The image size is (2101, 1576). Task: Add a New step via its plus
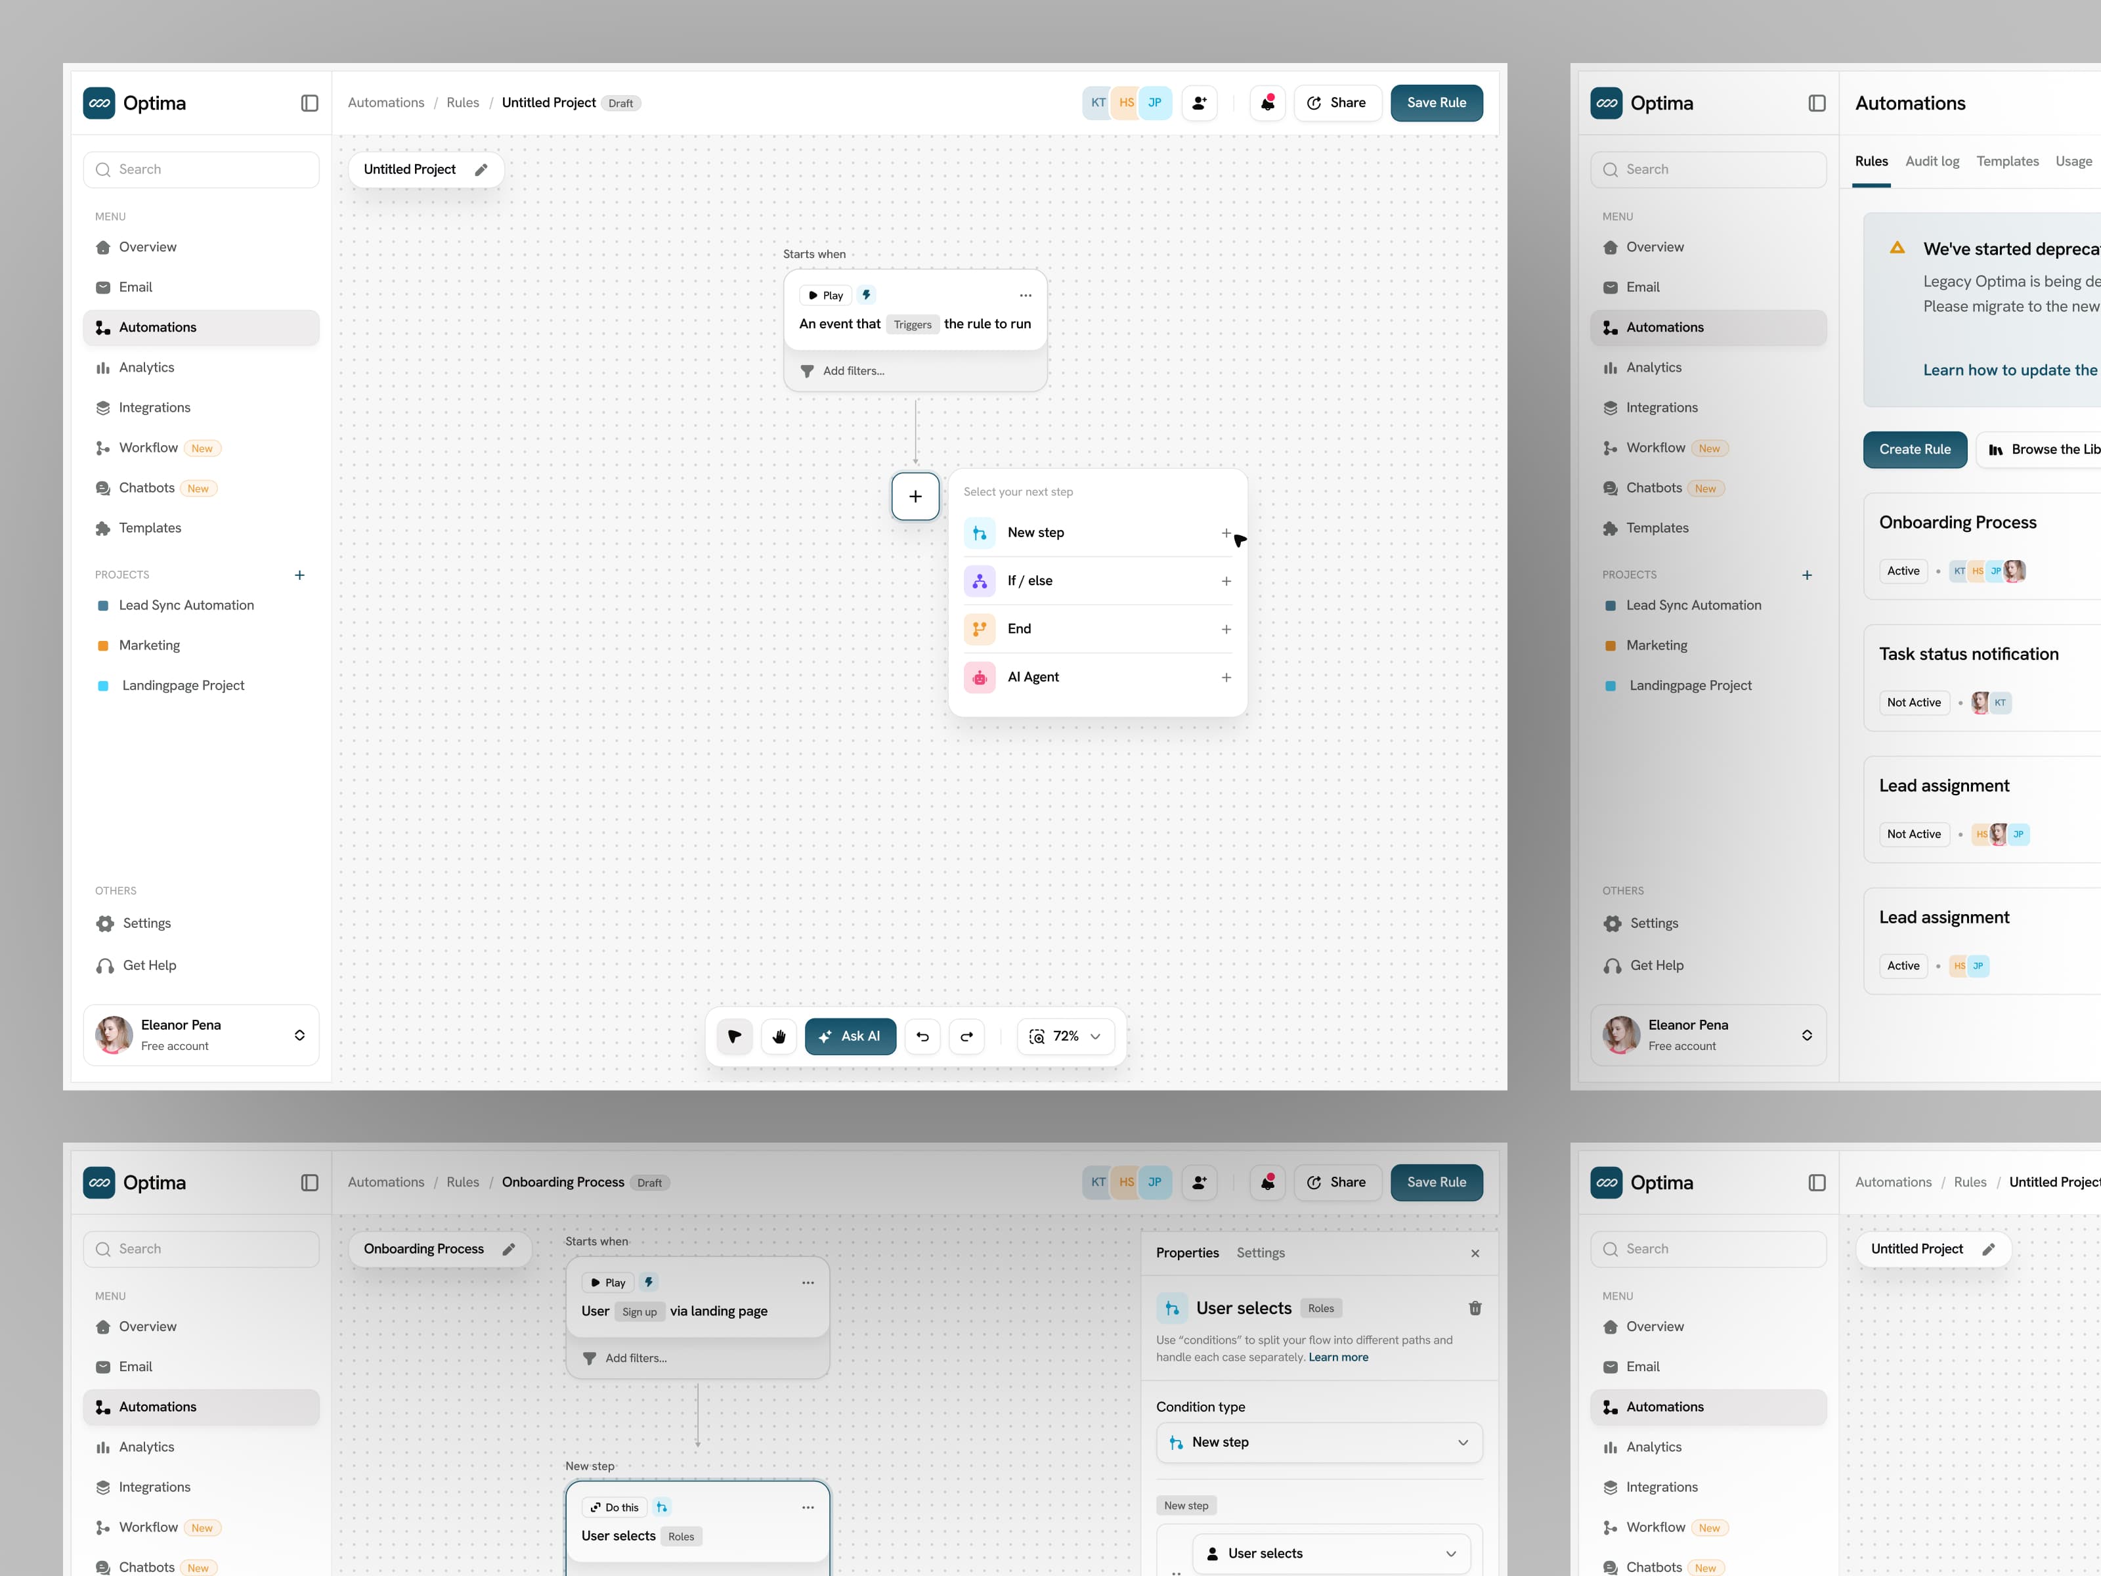[1226, 533]
